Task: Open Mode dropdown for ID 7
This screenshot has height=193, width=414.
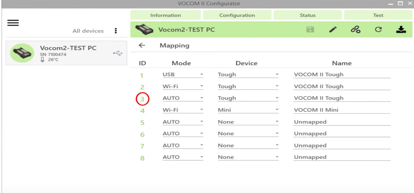Action: coord(183,145)
